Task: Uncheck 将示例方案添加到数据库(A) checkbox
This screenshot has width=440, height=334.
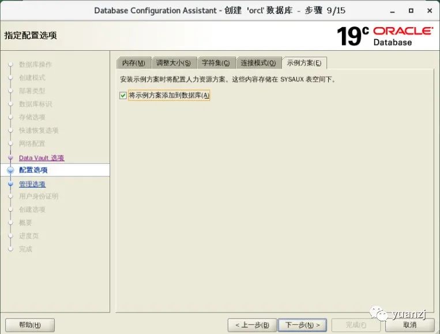Action: [123, 95]
